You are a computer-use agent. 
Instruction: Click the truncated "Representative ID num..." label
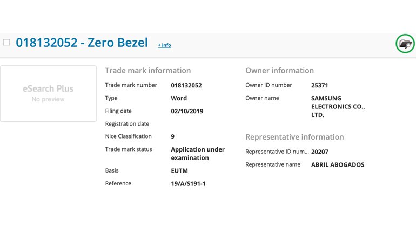[x=277, y=152]
